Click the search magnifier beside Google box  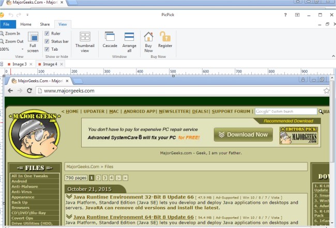coord(321,112)
